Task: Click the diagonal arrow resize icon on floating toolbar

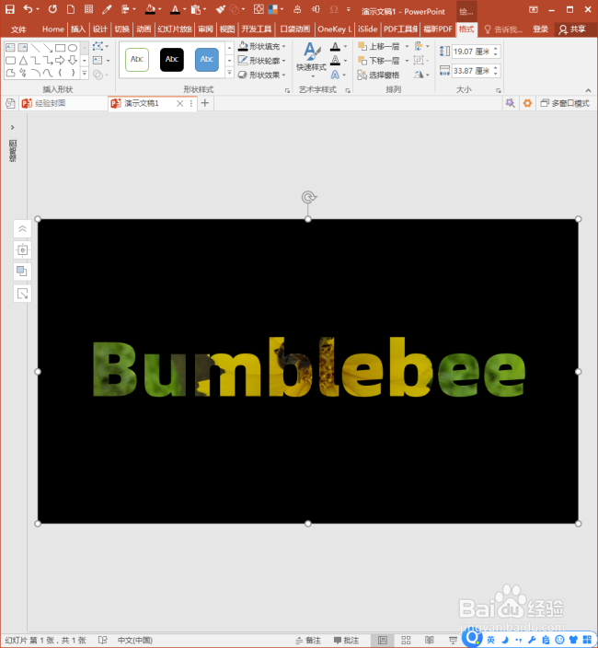Action: (22, 294)
